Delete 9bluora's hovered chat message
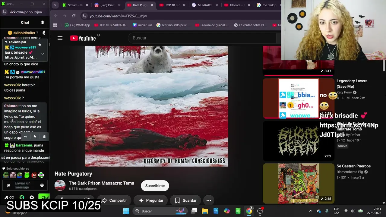 pyautogui.click(x=44, y=137)
